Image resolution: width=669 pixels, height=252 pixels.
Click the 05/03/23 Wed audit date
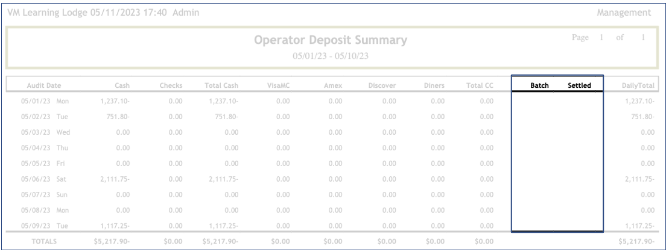(43, 132)
